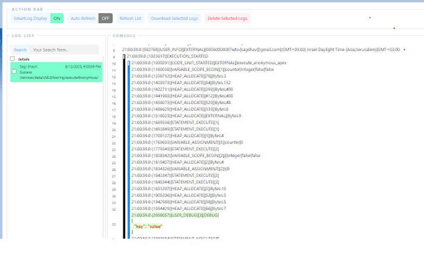
Task: Select the VARIABLE_ASSIGNMENT counter log line
Action: pos(187,142)
